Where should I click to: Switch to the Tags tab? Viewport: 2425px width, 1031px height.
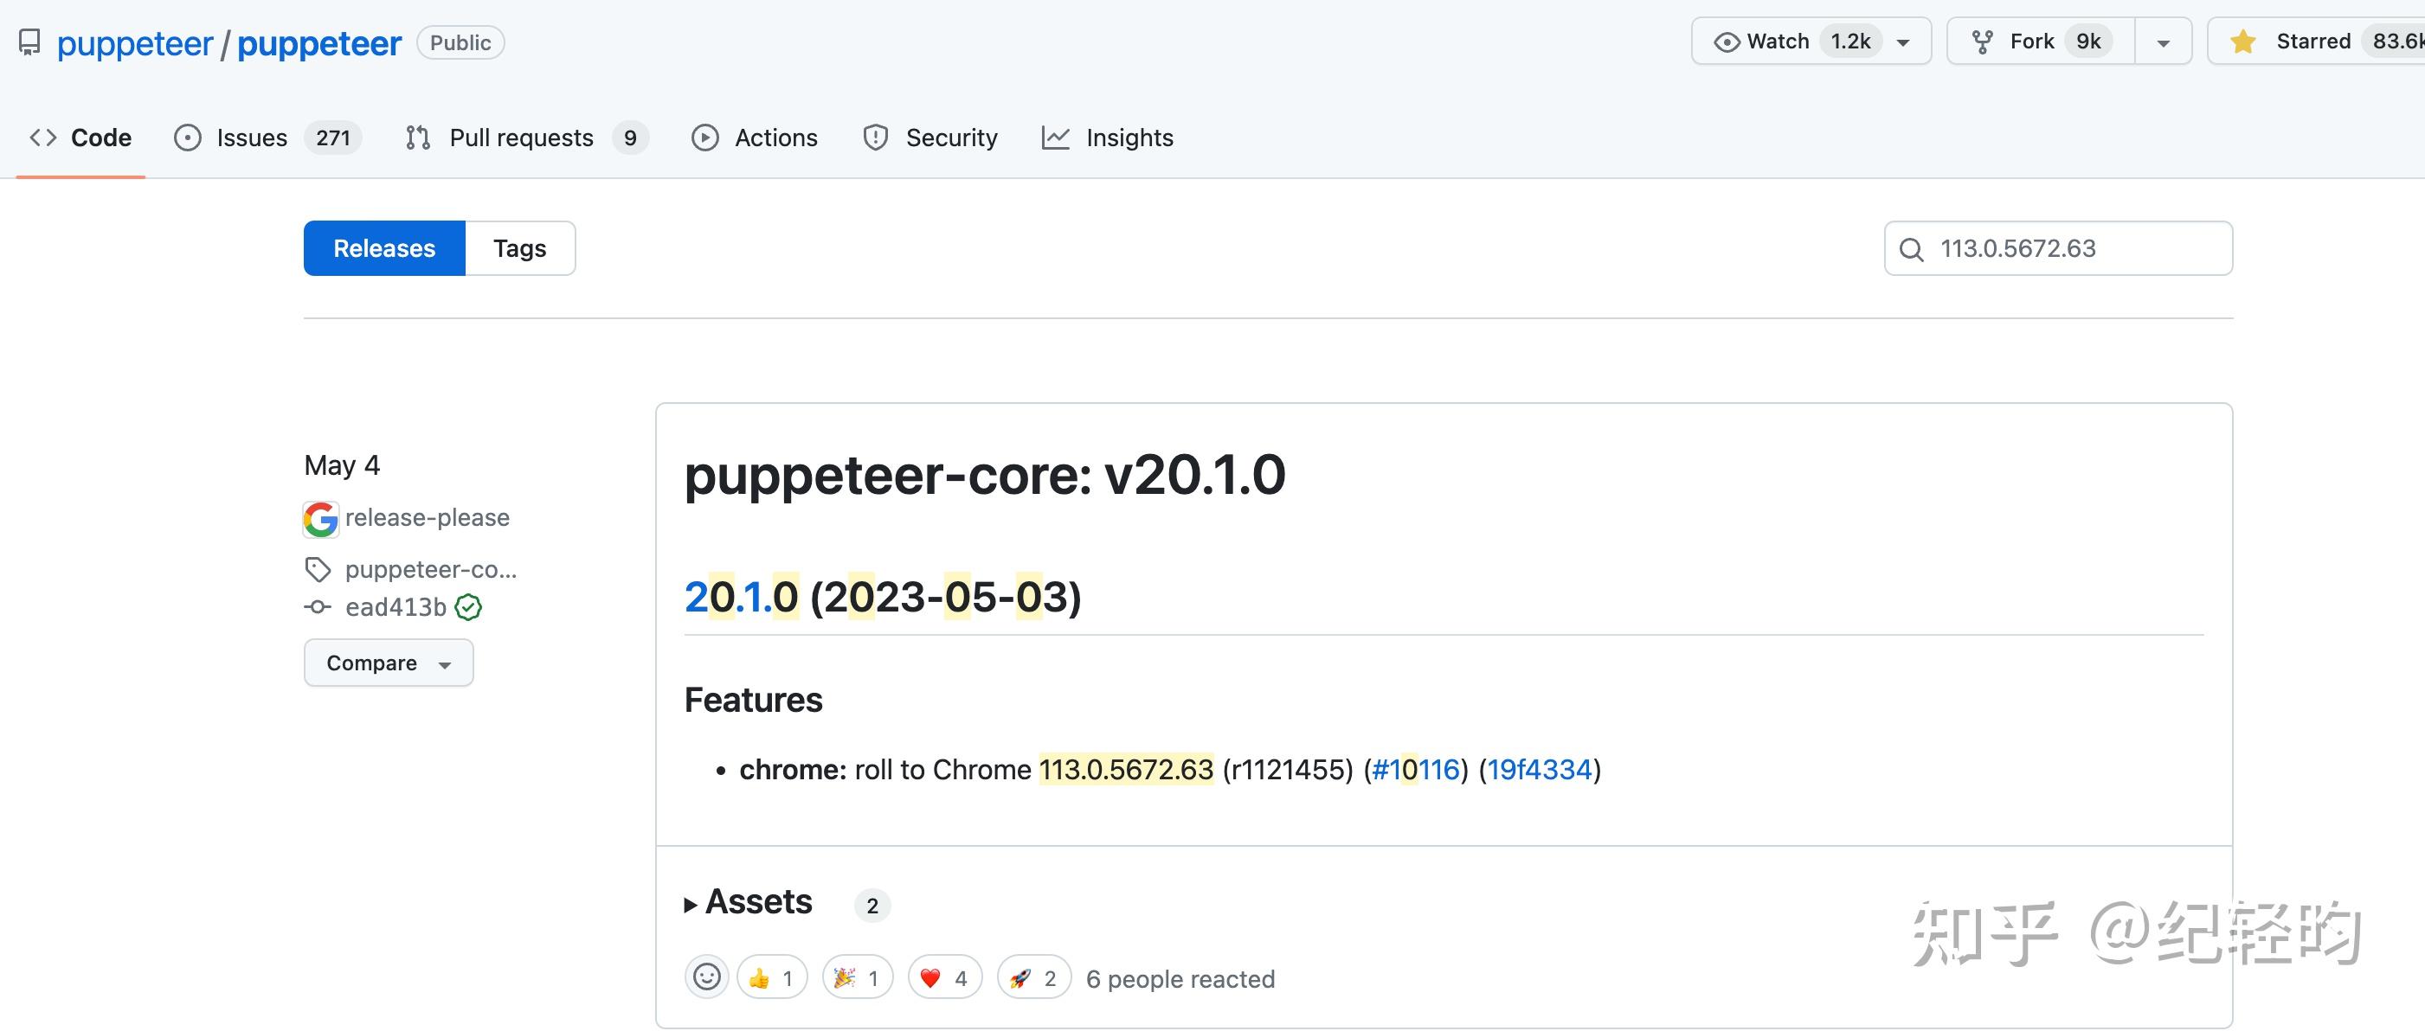click(x=519, y=248)
